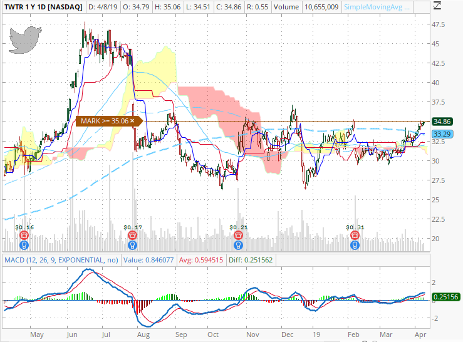Click the $0.17 earnings label
463x342 pixels.
[133, 227]
